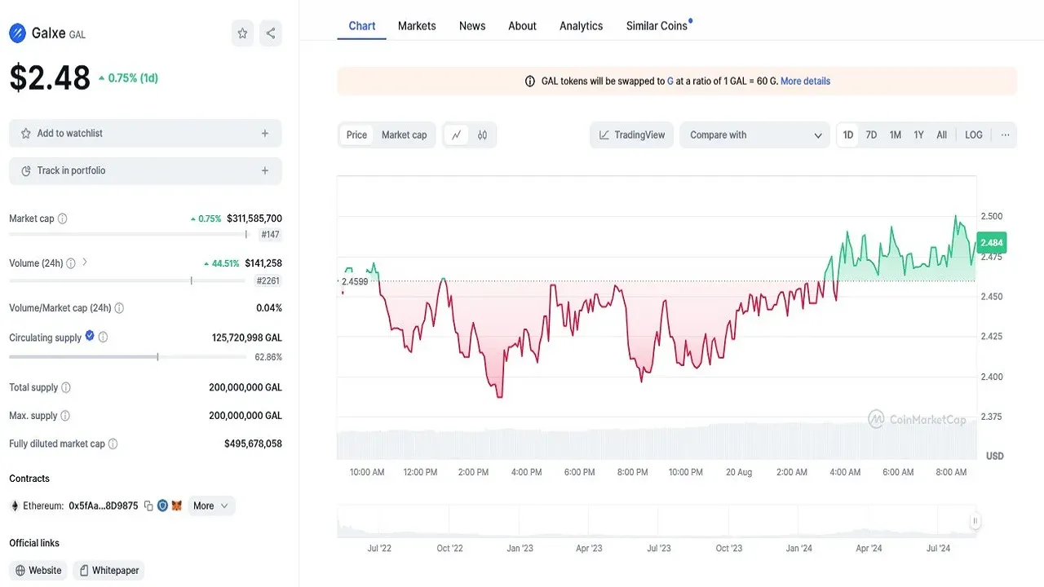Click the shield icon next to contract address
Image resolution: width=1044 pixels, height=587 pixels.
(162, 506)
